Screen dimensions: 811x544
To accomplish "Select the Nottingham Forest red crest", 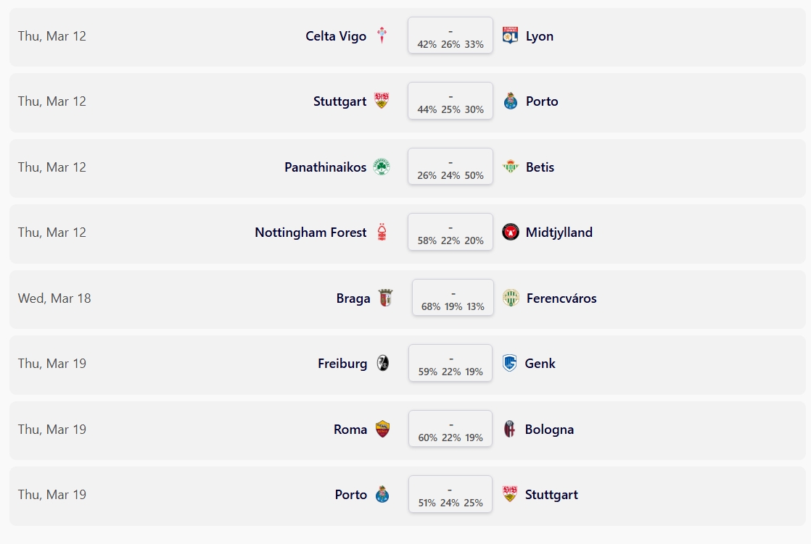I will click(382, 233).
